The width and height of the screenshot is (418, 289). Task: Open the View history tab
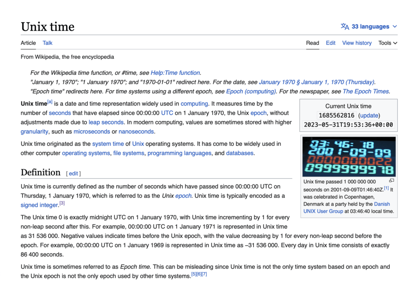357,43
